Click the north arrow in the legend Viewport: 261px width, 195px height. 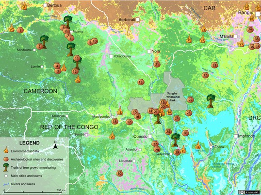(56, 145)
